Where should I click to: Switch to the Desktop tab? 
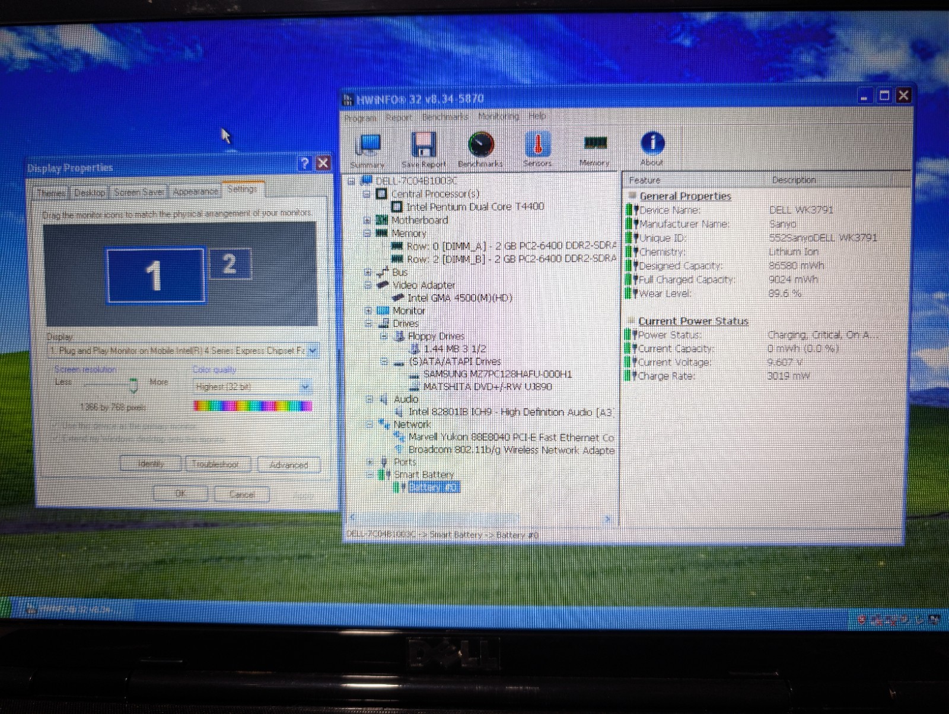tap(90, 192)
